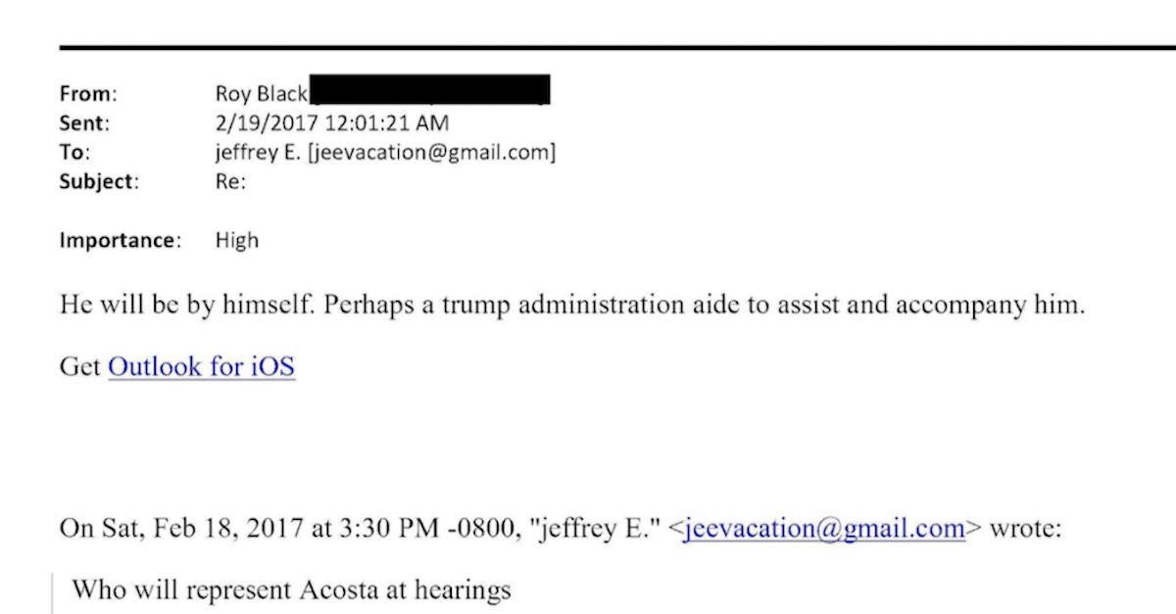Click the black redaction bar
This screenshot has height=614, width=1176.
click(x=429, y=90)
